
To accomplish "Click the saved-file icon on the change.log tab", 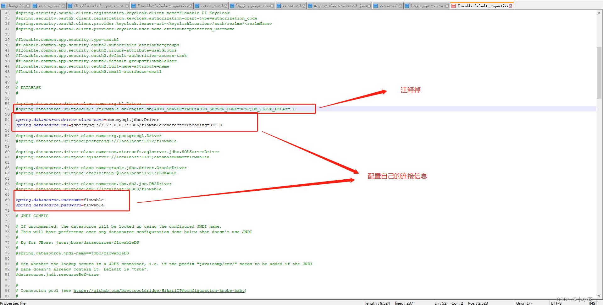I will click(4, 5).
